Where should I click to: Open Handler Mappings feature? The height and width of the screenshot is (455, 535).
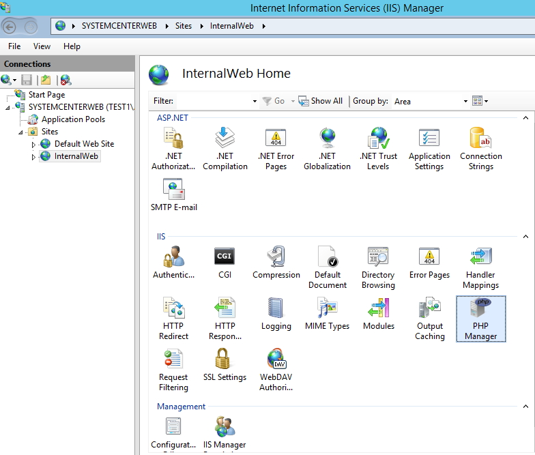point(480,267)
